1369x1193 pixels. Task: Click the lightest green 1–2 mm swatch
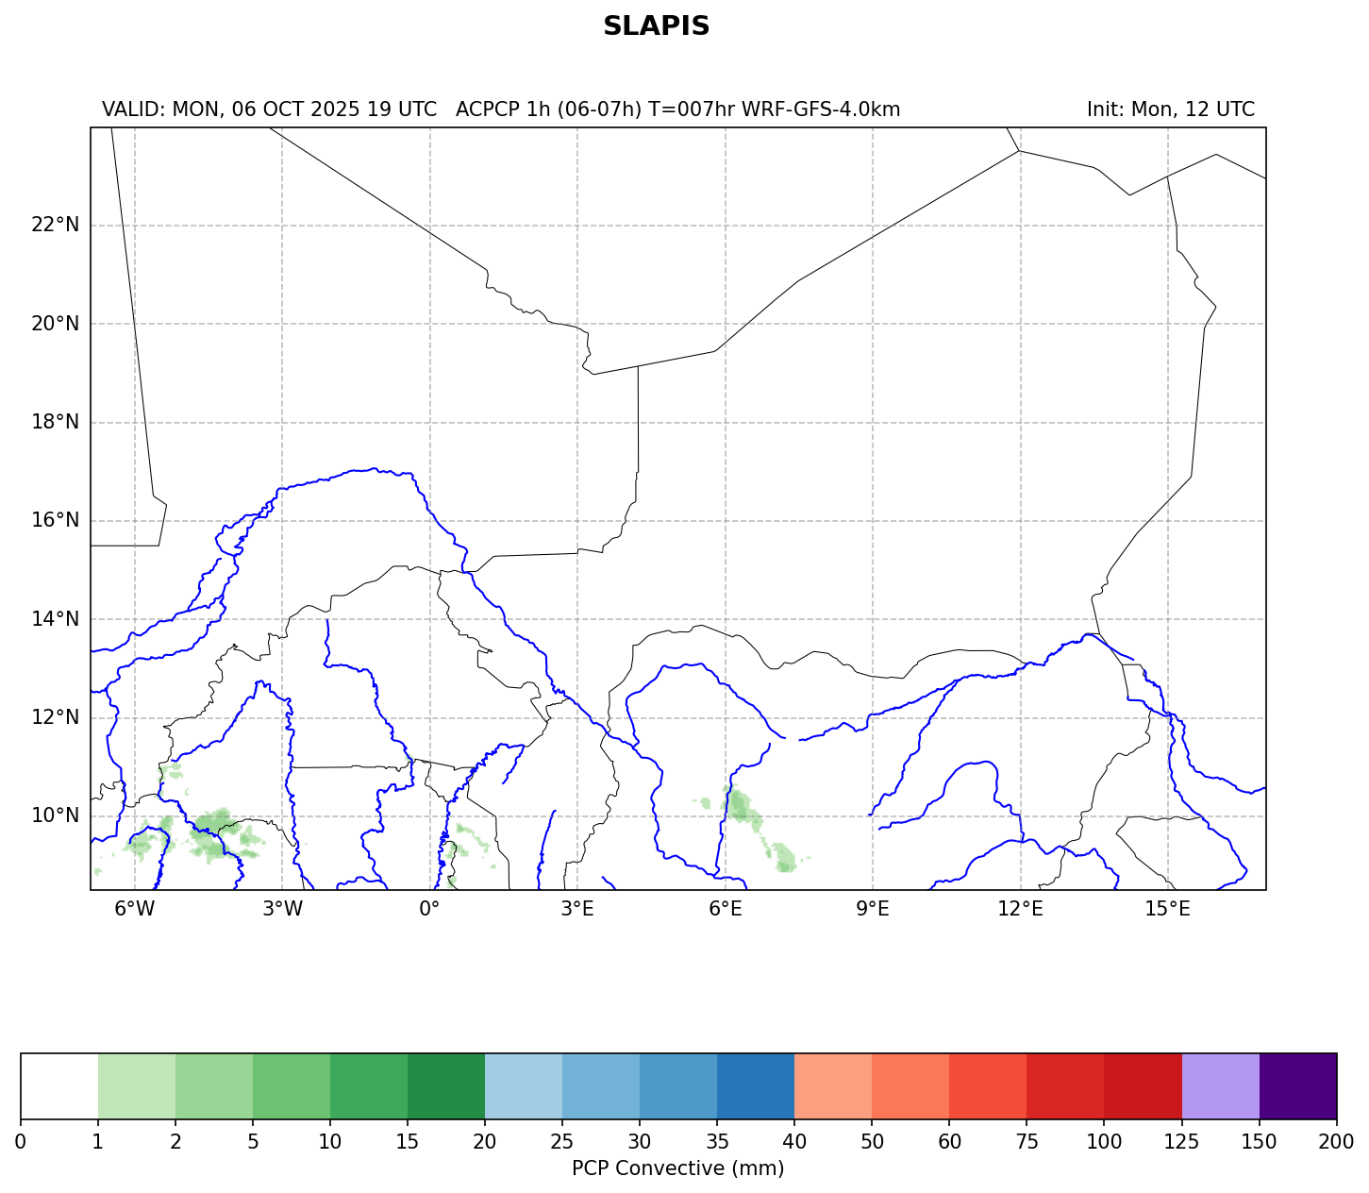click(x=137, y=1085)
